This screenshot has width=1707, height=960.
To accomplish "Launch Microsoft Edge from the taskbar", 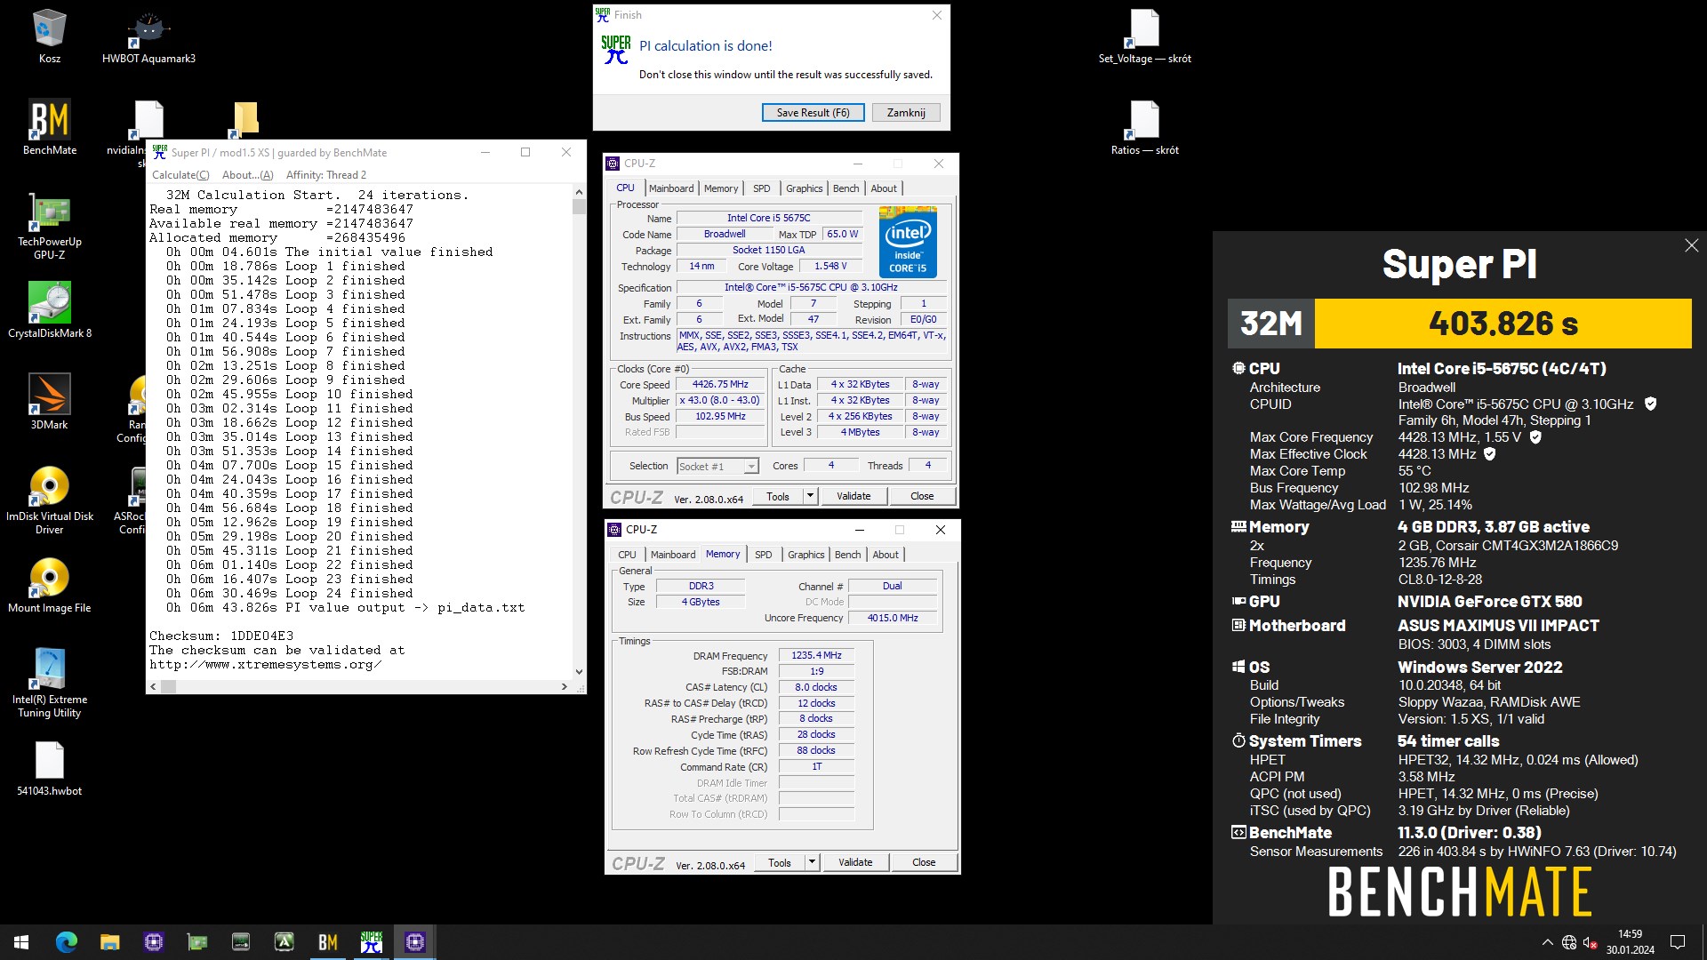I will pos(67,942).
